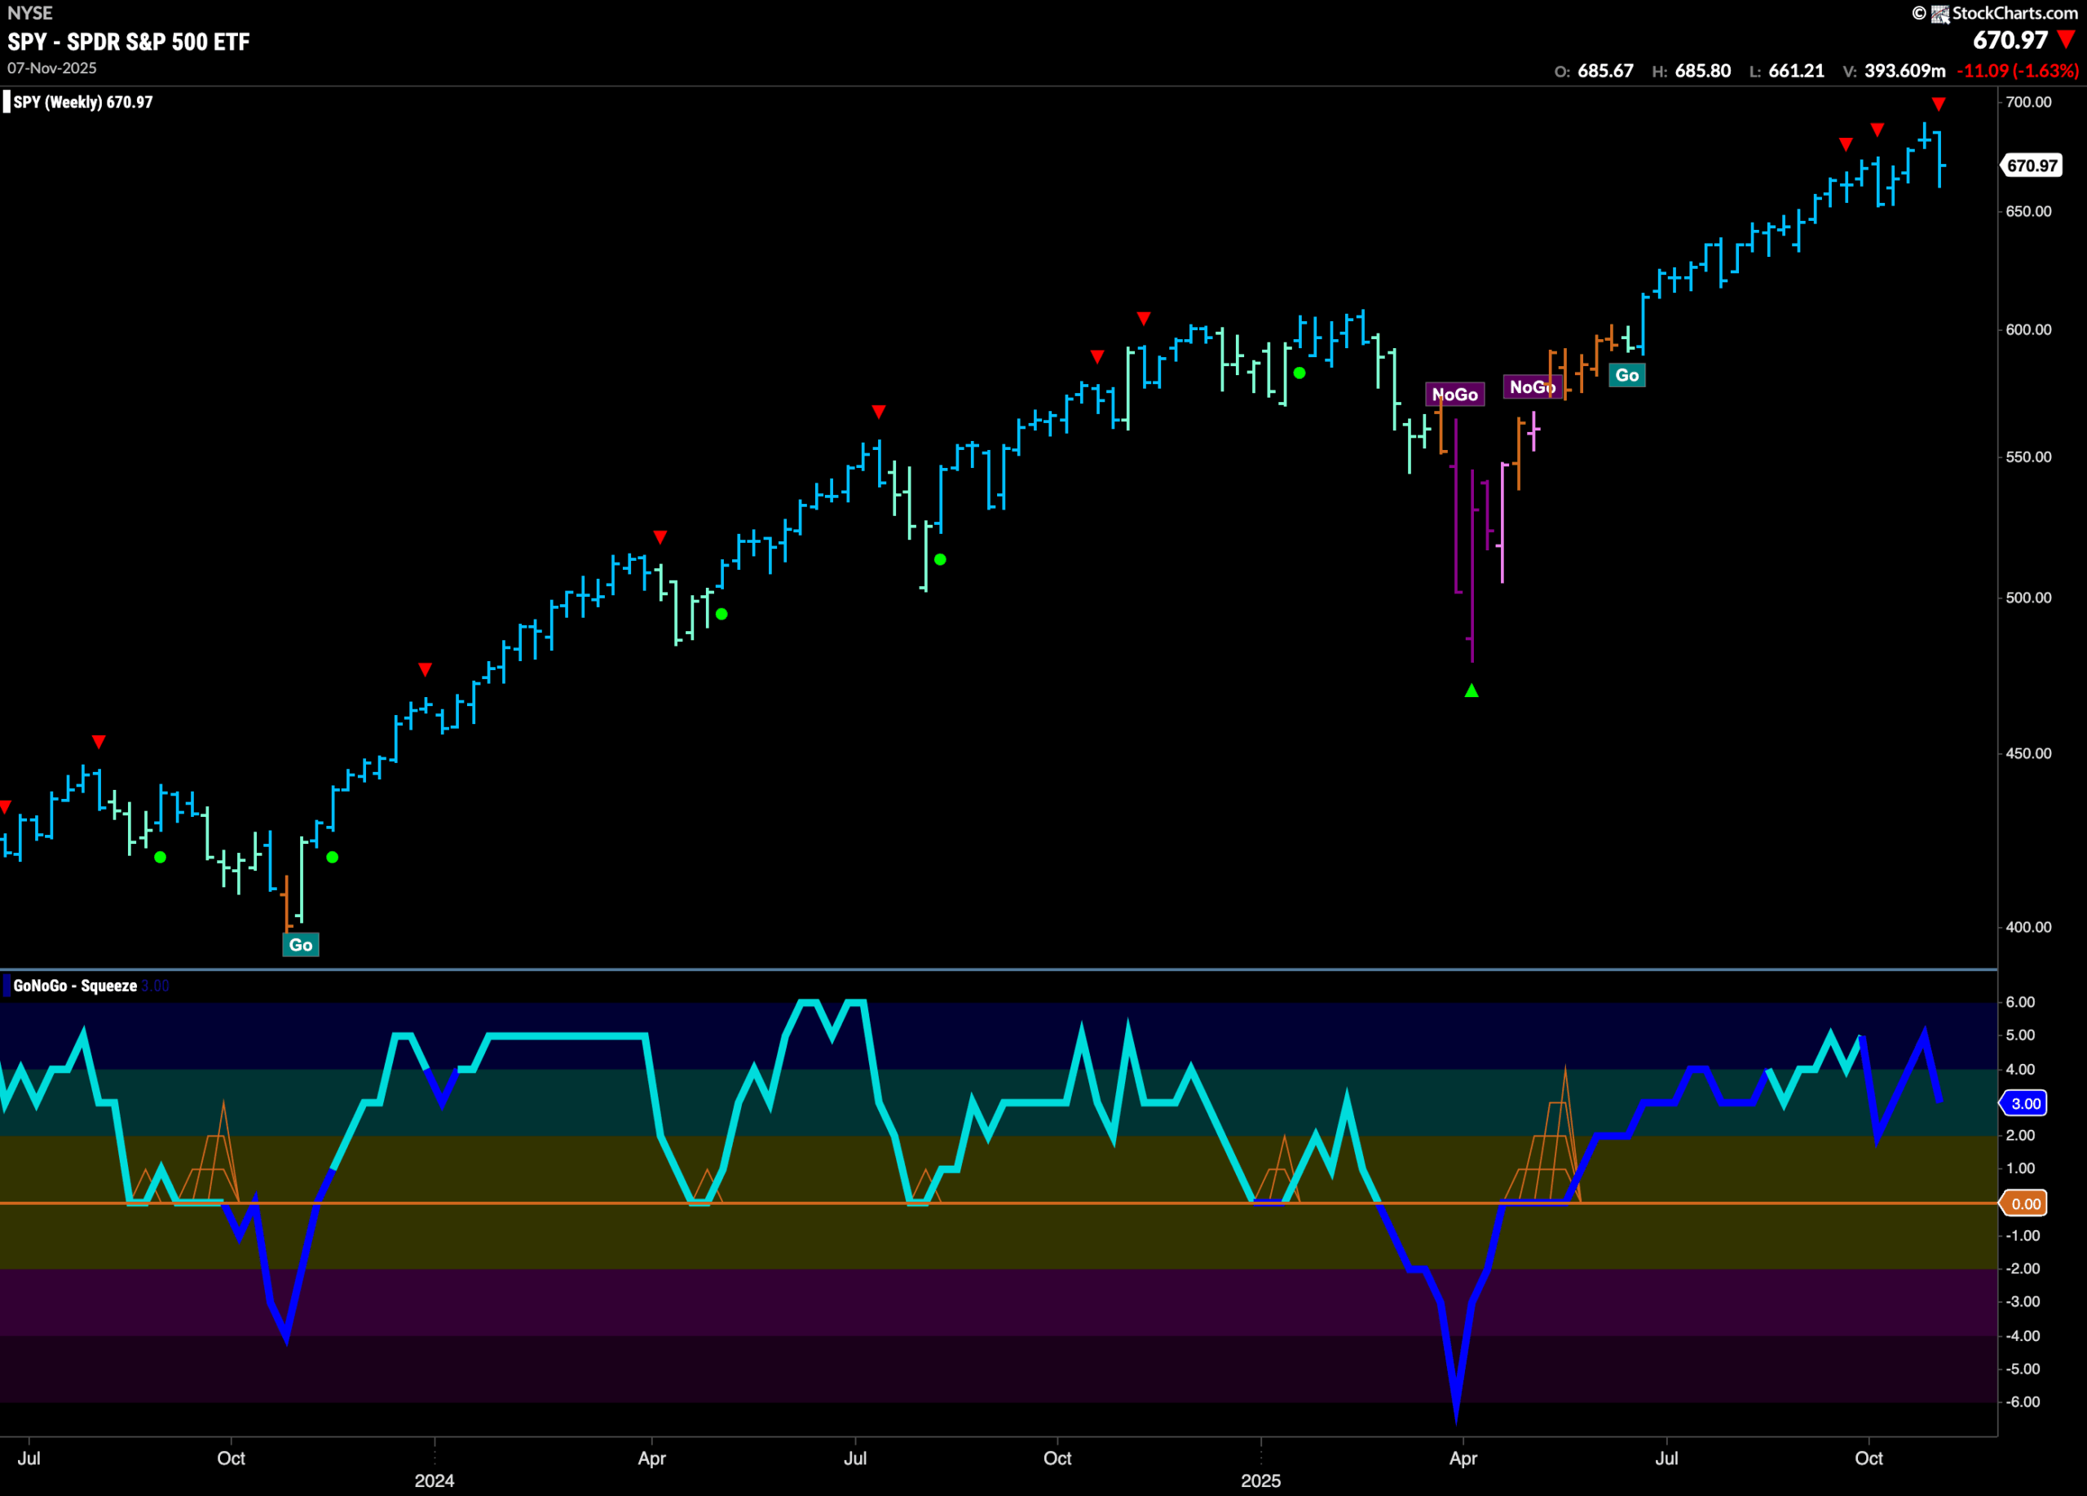Click the high value 685.80
2087x1496 pixels.
pos(1702,71)
